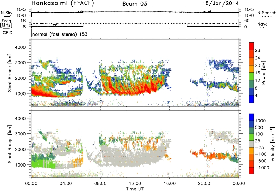The height and width of the screenshot is (191, 276).
Task: Pick the orange 20–24 dB power color segment
Action: (x=252, y=61)
